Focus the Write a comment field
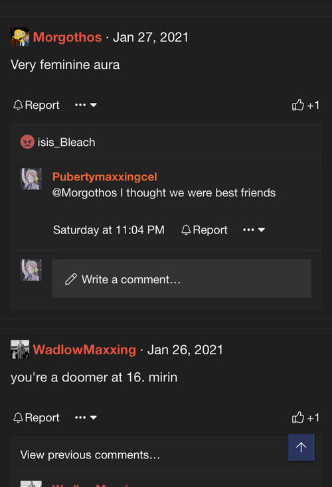The height and width of the screenshot is (487, 332). [181, 279]
